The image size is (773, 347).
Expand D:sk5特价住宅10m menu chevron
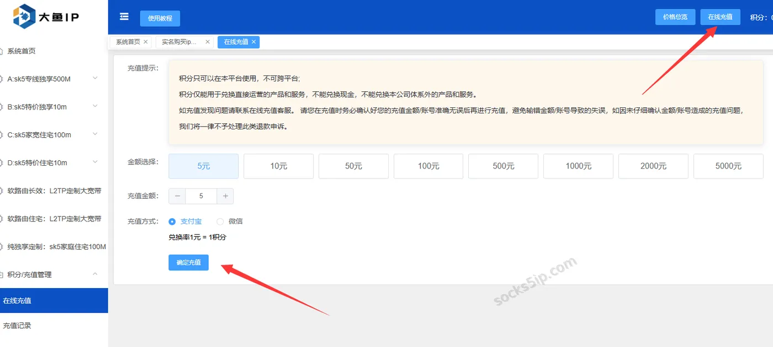(x=95, y=162)
